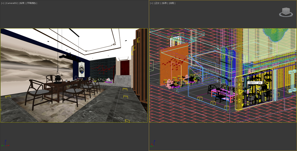Image resolution: width=297 pixels, height=151 pixels.
Task: Open the [线框] wireframe label menu
Action: (x=172, y=3)
